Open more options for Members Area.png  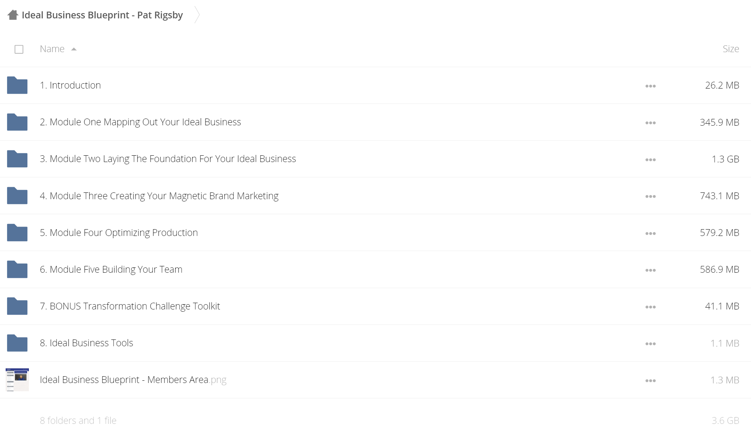[650, 380]
